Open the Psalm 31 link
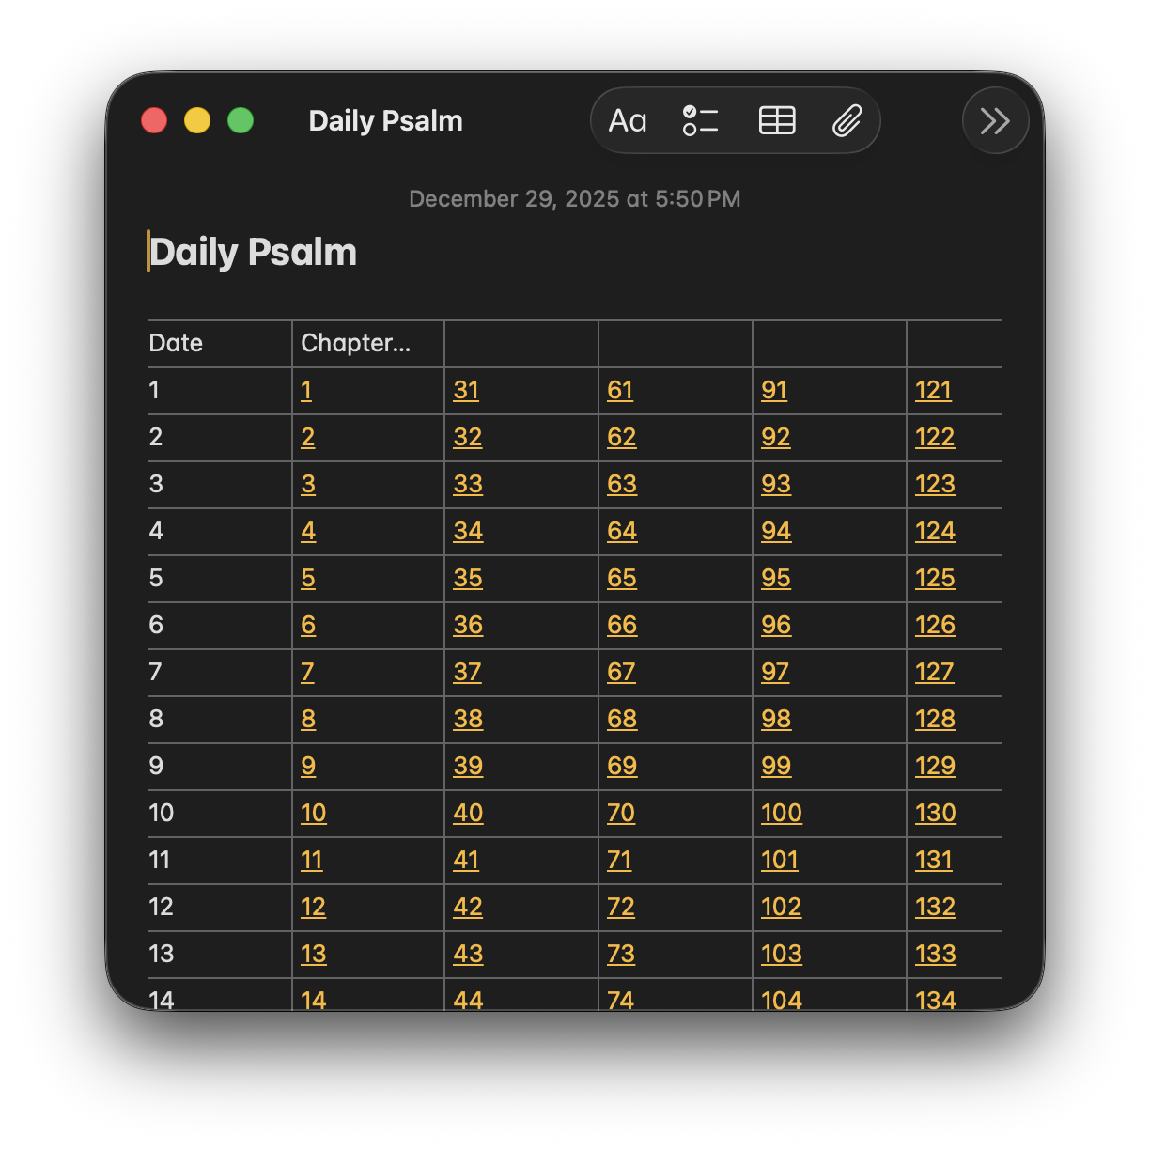 point(466,391)
